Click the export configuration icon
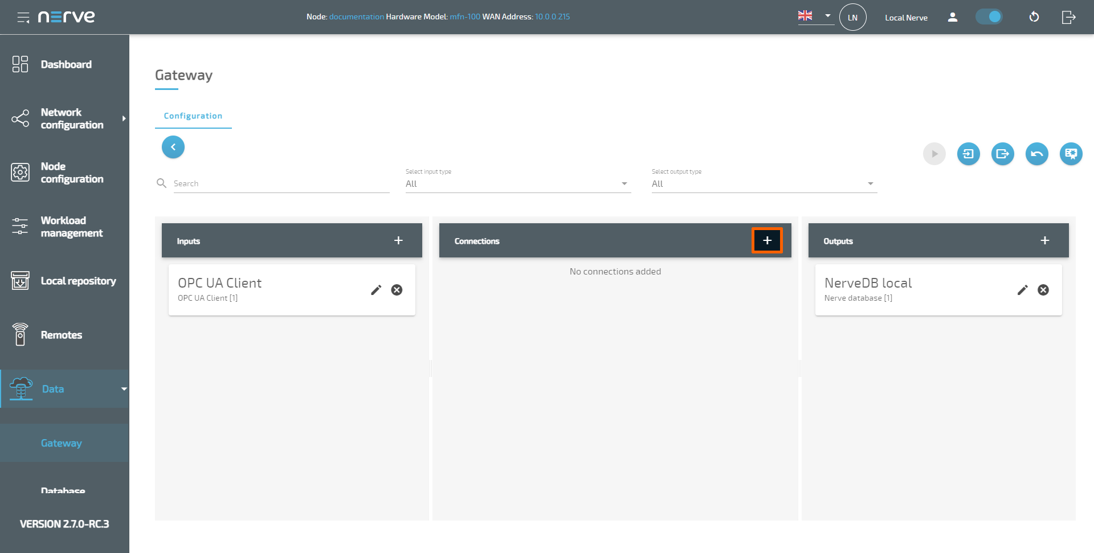The height and width of the screenshot is (553, 1094). point(1002,154)
